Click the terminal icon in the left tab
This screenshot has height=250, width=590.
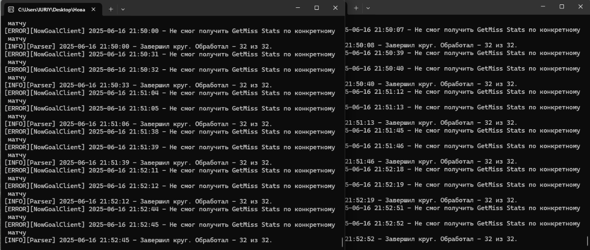[11, 9]
